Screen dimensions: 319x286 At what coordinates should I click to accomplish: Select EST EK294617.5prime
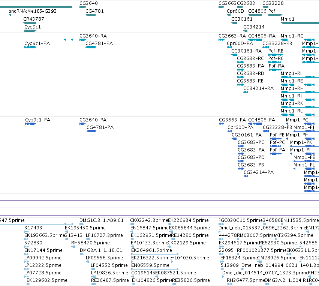pyautogui.click(x=239, y=243)
